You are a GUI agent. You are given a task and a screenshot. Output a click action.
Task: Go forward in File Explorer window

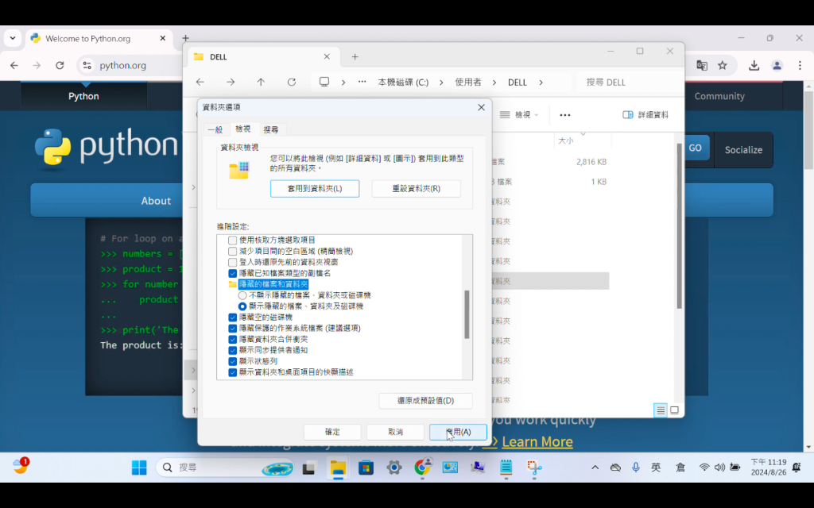tap(231, 82)
